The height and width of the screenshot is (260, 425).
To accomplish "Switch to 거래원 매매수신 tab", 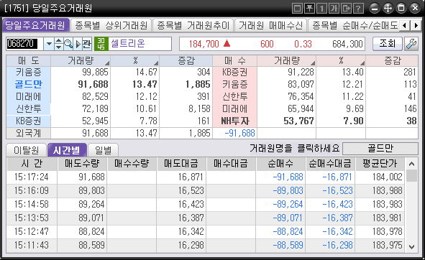I will click(x=271, y=25).
